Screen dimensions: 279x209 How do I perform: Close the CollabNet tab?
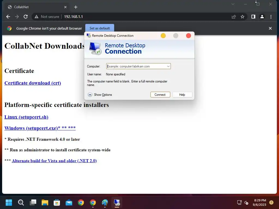pos(65,7)
